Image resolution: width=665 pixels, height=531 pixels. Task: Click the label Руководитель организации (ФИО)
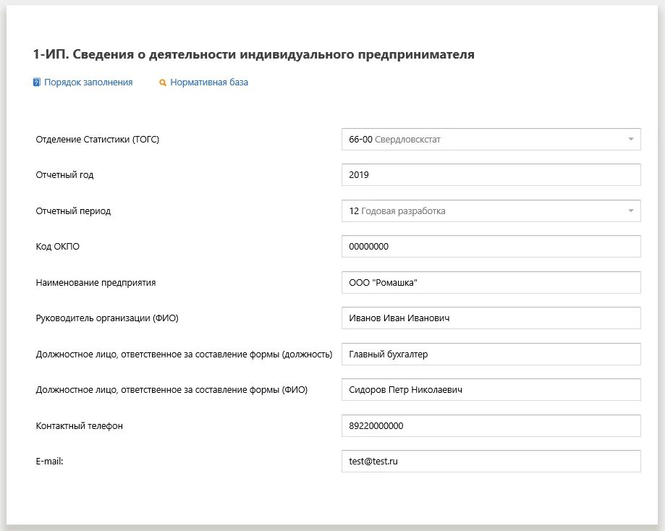tap(107, 318)
